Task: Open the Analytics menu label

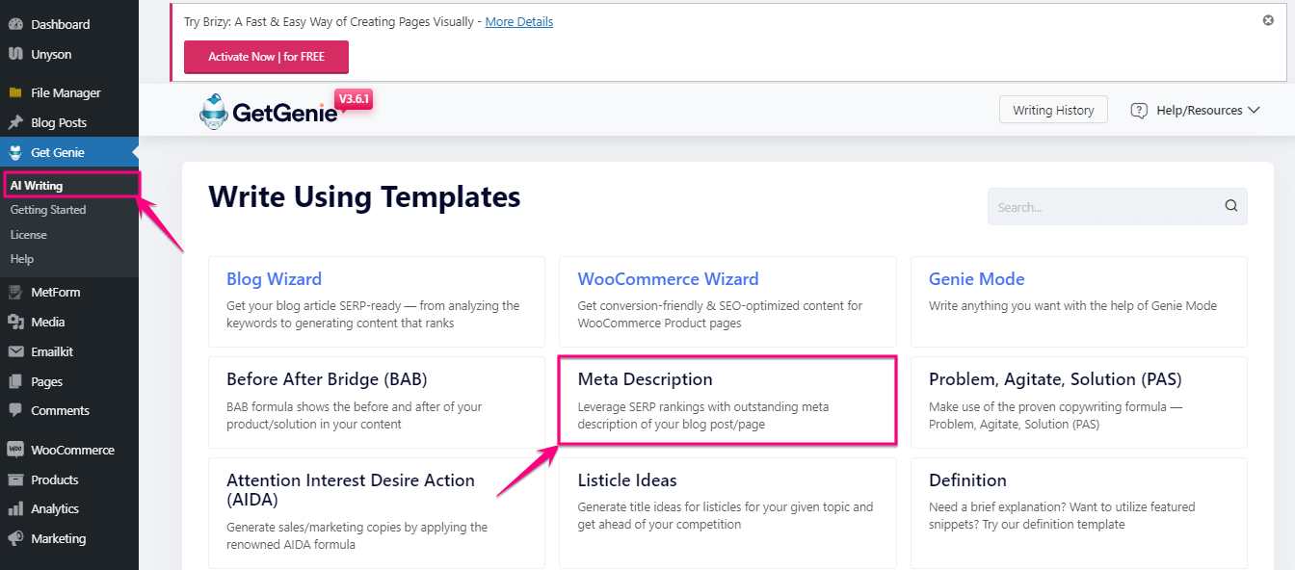Action: [x=55, y=509]
